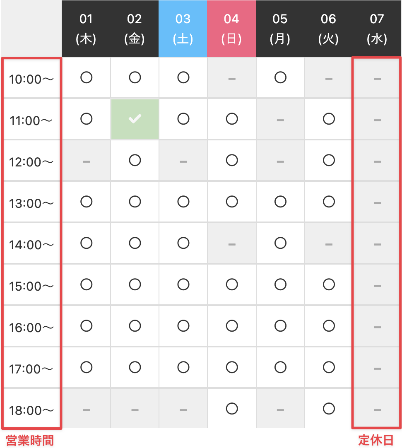Screen dimensions: 402x448
Task: Select the 11:00 slot on Tuesday 06
Action: pyautogui.click(x=329, y=119)
